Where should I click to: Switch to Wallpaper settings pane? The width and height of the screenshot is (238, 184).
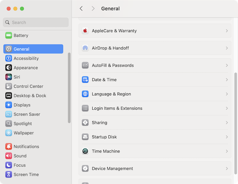coord(23,133)
